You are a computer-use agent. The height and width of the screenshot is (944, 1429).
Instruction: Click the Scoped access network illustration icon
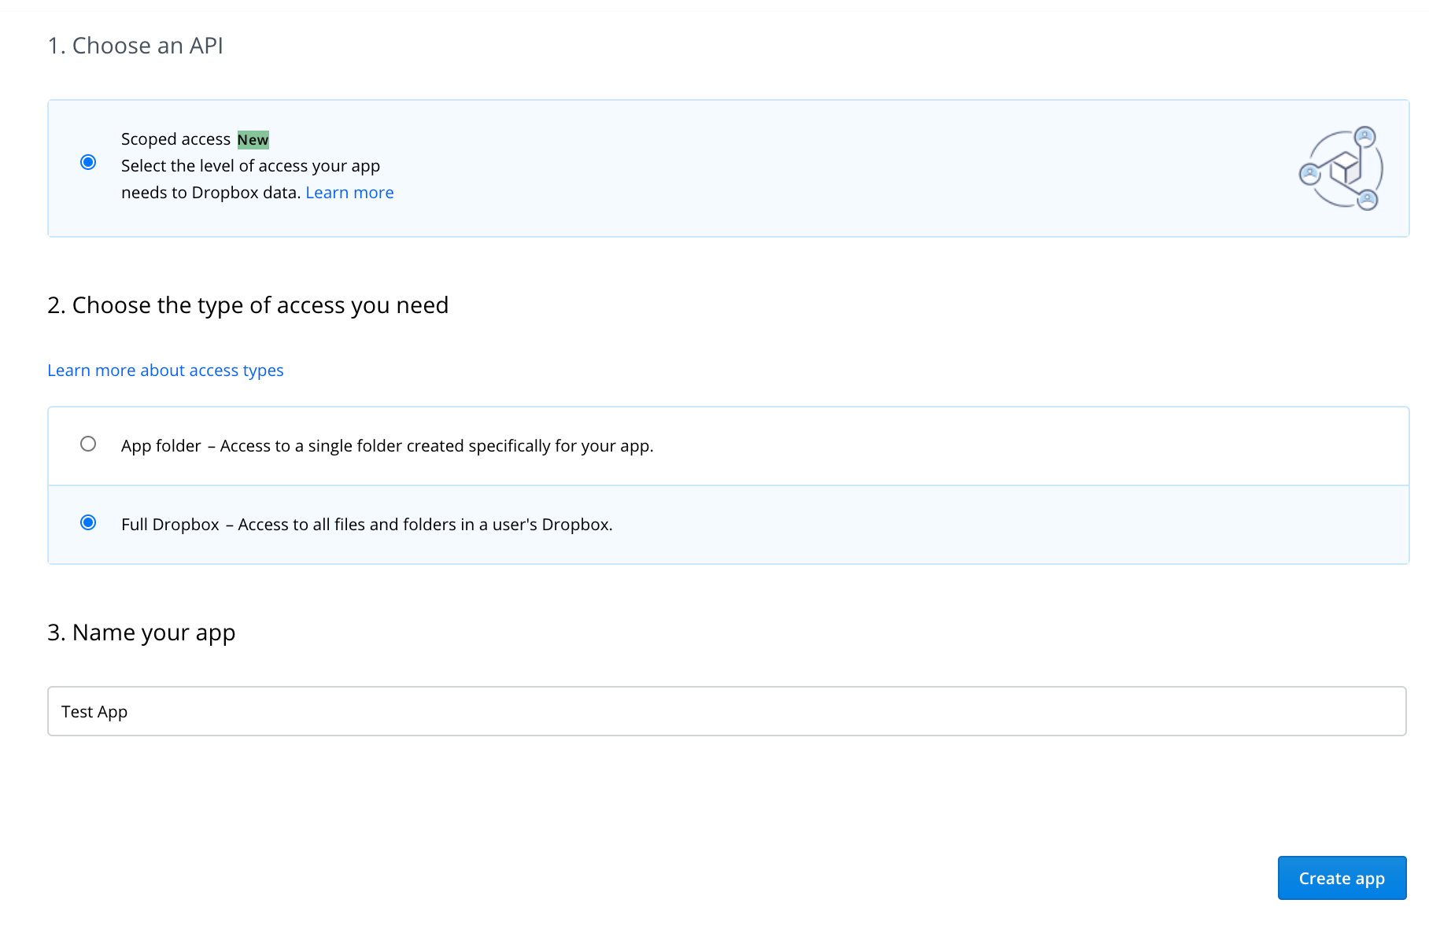[1340, 170]
